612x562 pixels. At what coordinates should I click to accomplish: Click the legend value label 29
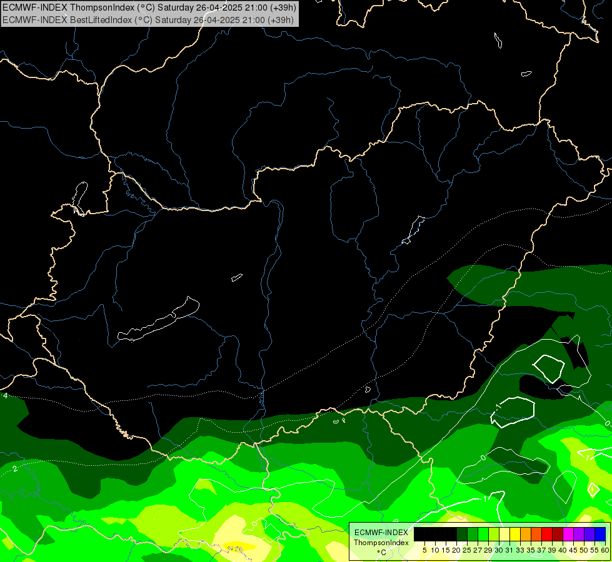(x=488, y=550)
